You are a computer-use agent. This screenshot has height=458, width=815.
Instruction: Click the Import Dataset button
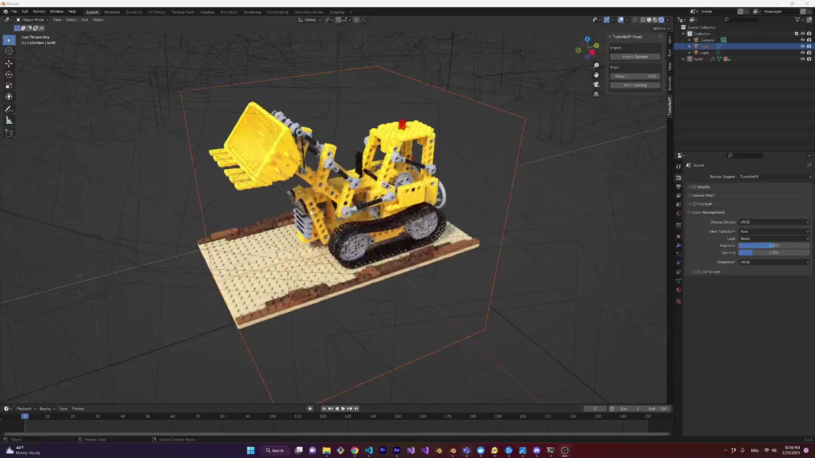click(x=635, y=56)
